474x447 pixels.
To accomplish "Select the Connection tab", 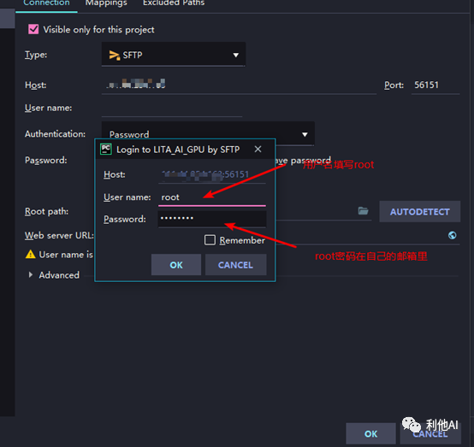I will coord(46,3).
